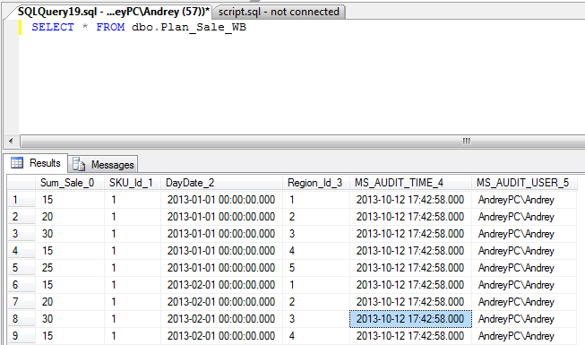
Task: Click SKU_Id_1 value in row 2
Action: point(133,217)
